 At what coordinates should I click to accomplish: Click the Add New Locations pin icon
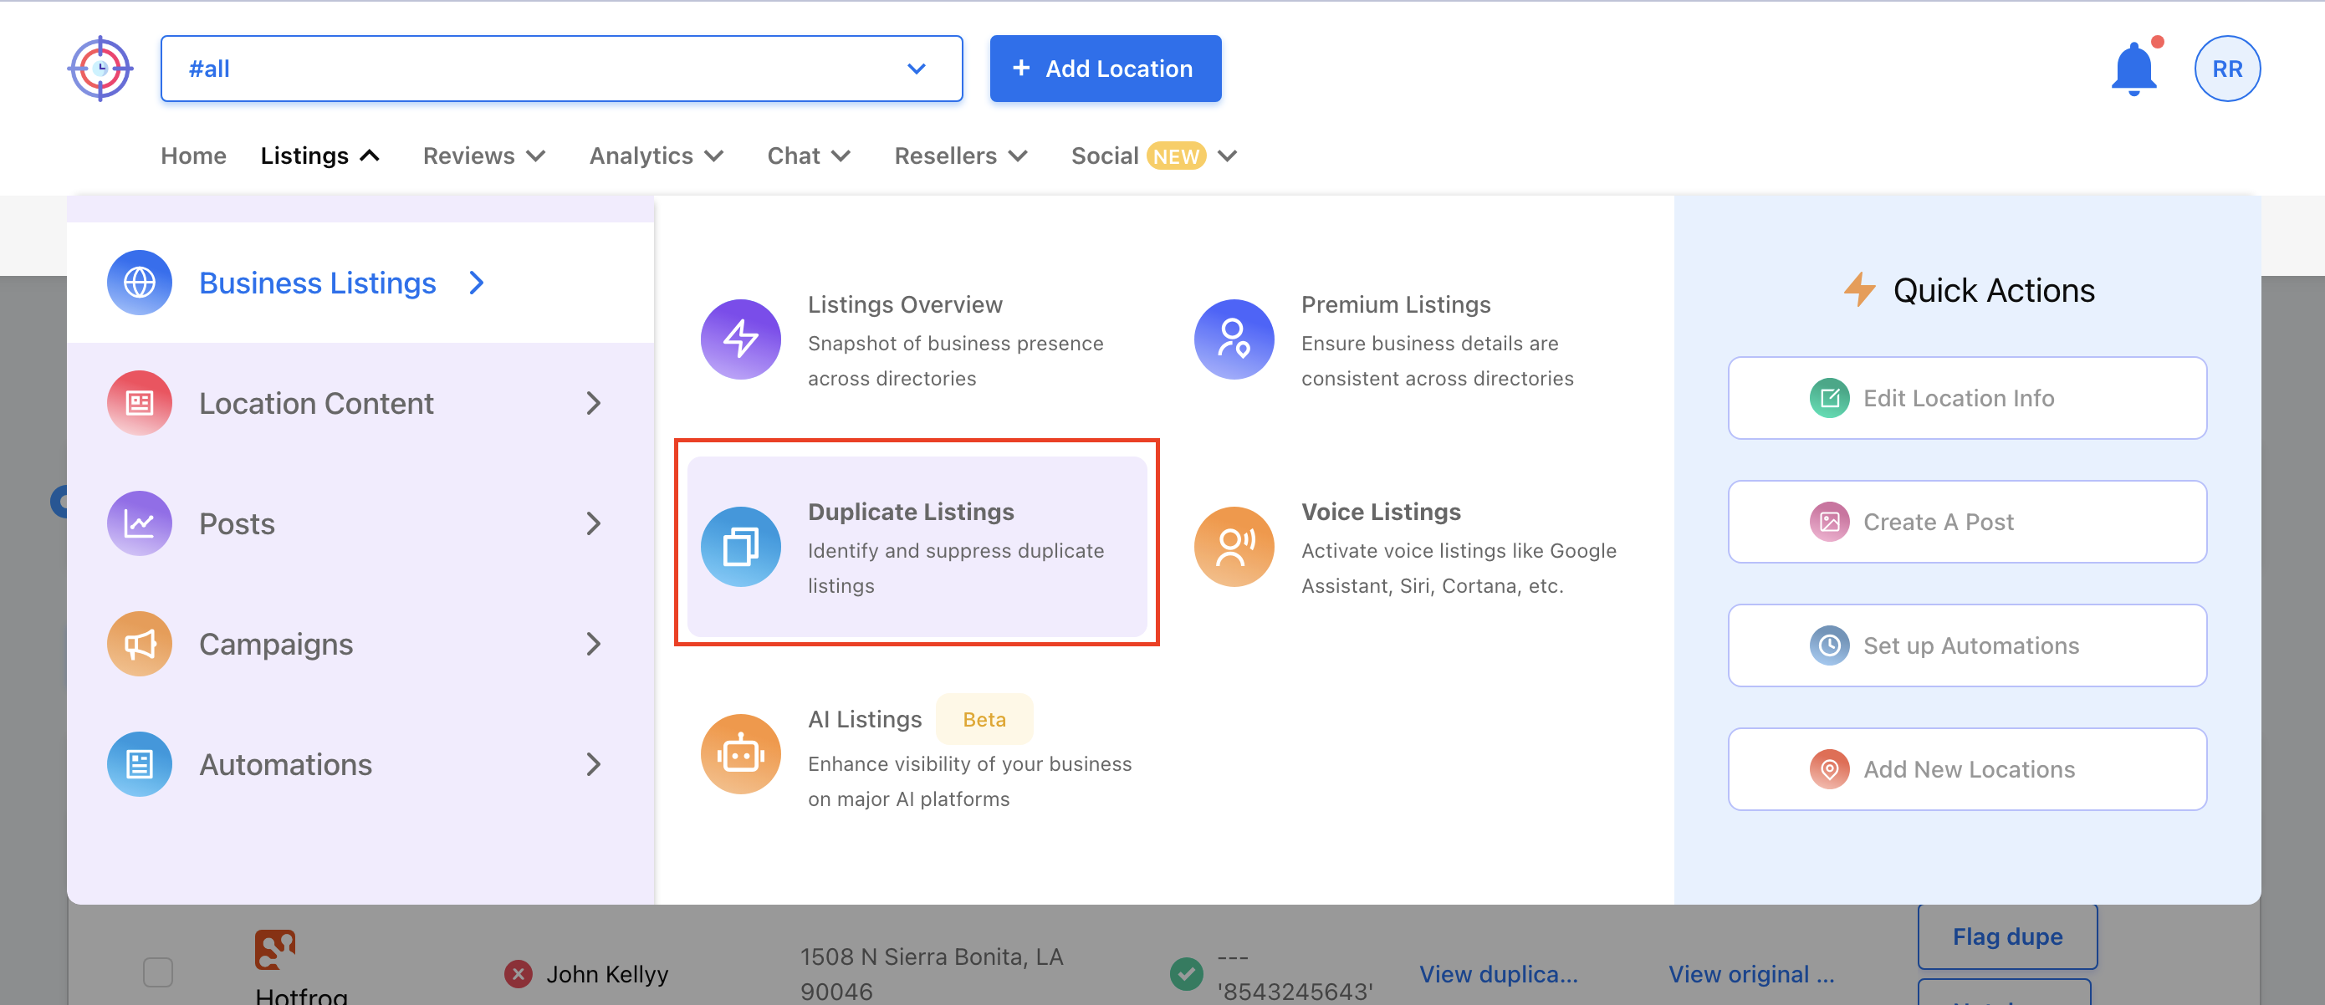[x=1830, y=768]
